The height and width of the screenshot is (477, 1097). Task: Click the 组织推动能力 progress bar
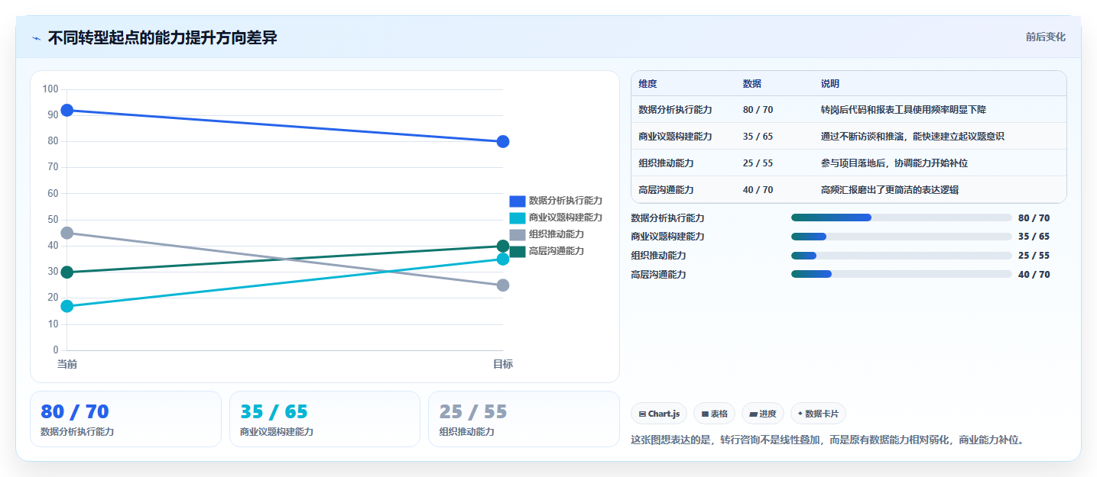(901, 256)
